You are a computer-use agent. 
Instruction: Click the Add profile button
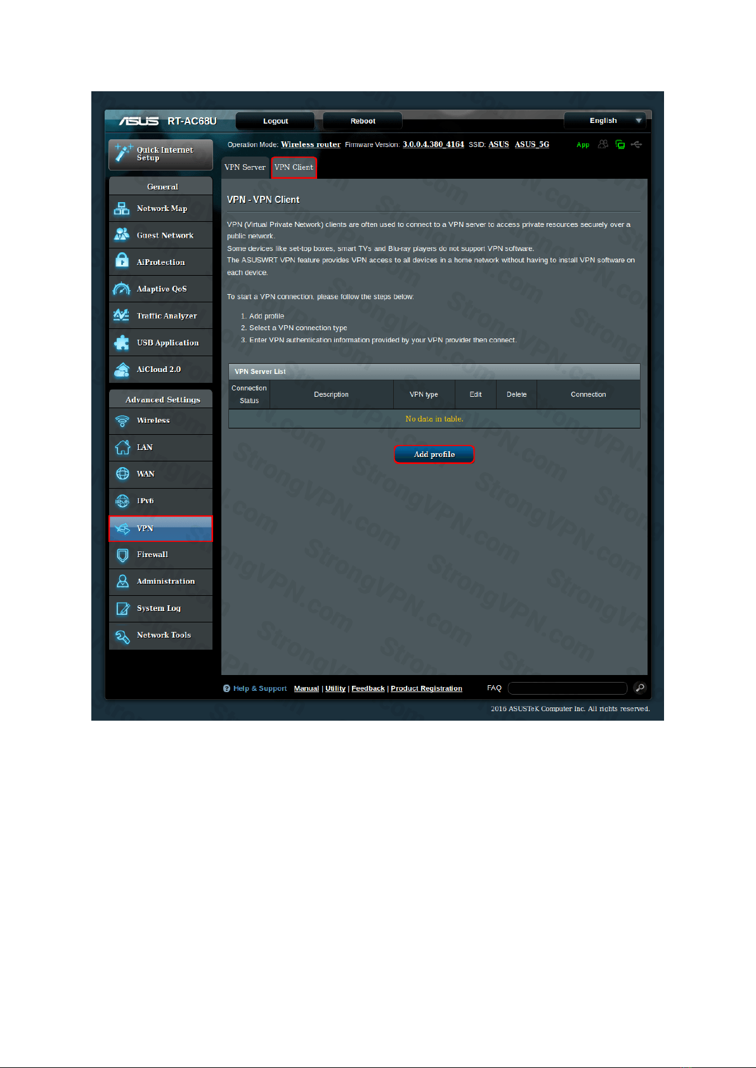tap(434, 454)
